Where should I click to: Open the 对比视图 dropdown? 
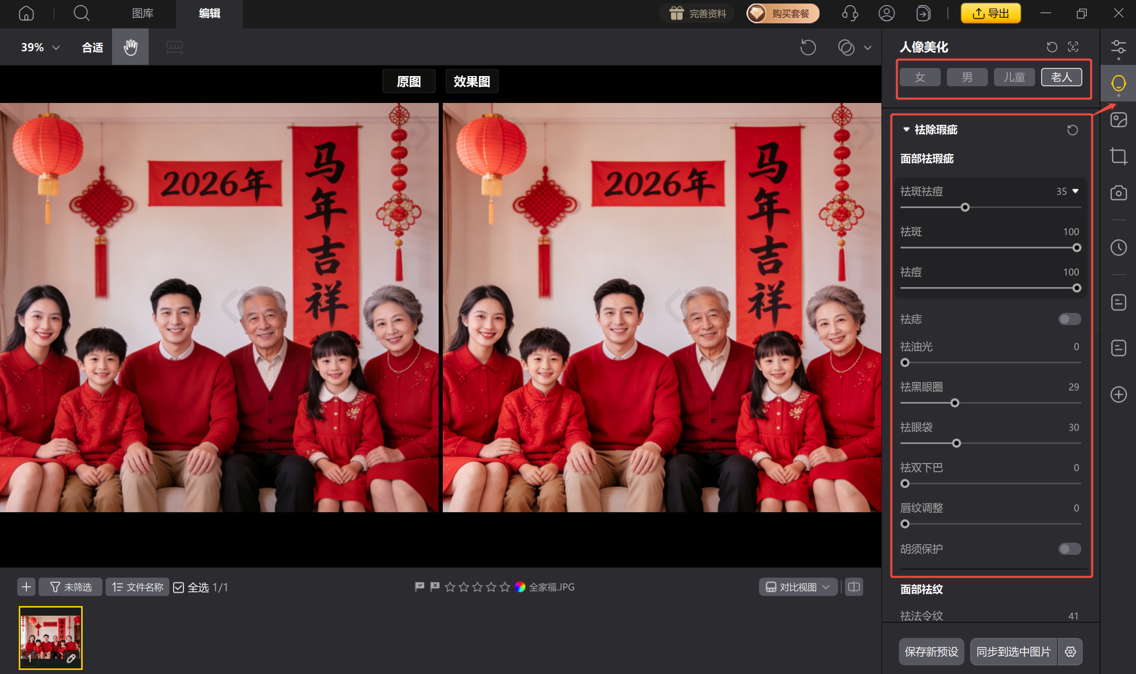click(797, 587)
